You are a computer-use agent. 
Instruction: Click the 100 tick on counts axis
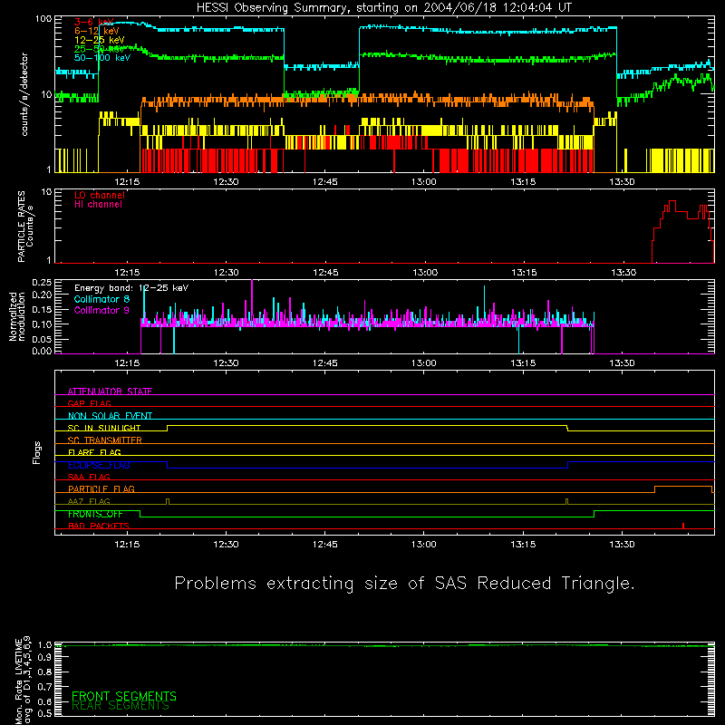[43, 19]
